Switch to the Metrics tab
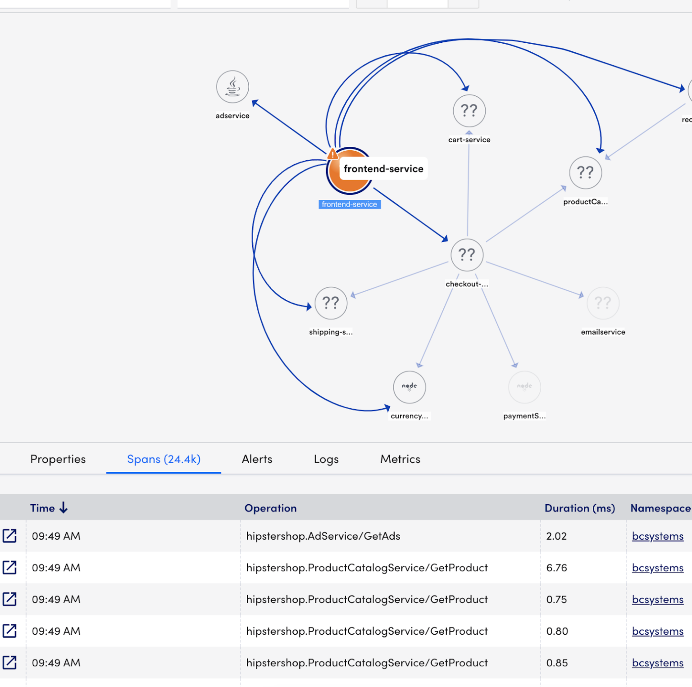The width and height of the screenshot is (692, 687). (400, 459)
